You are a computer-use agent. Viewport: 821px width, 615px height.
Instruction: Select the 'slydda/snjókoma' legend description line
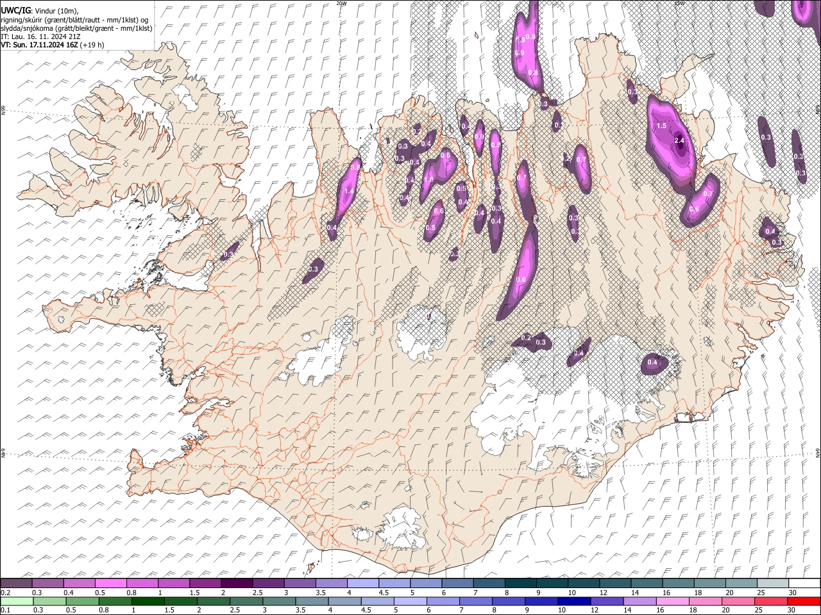click(76, 28)
